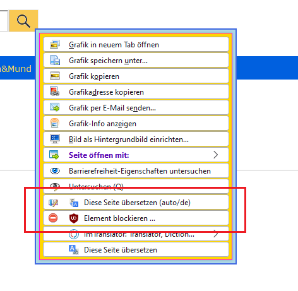The image size is (298, 291).
Task: Select 'Element blockieren ...' entry
Action: coord(136,218)
